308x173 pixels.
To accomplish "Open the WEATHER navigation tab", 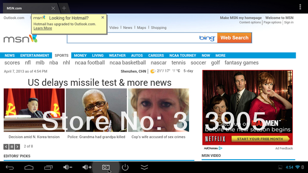I will pyautogui.click(x=117, y=55).
